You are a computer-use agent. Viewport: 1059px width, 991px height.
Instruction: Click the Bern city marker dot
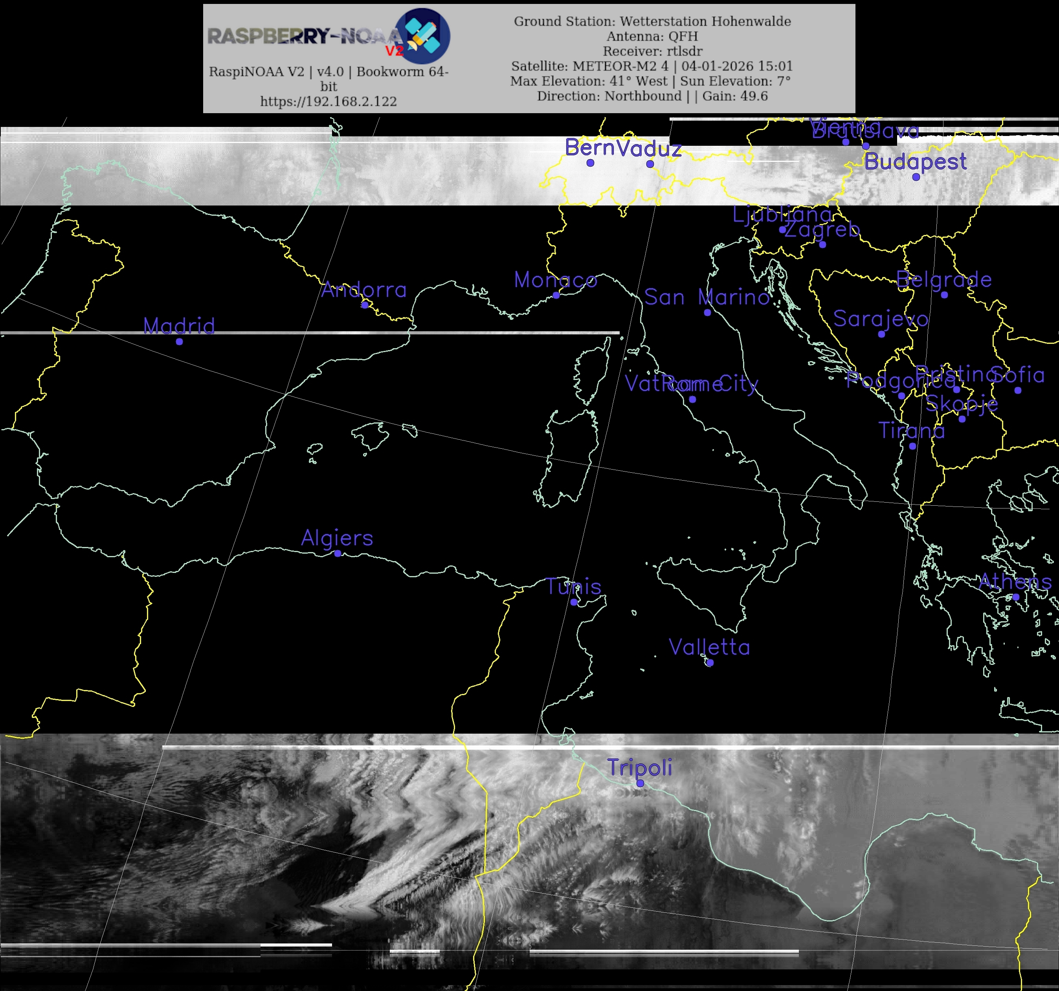(590, 163)
